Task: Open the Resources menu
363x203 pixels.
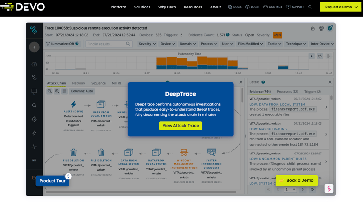Action: click(x=193, y=7)
